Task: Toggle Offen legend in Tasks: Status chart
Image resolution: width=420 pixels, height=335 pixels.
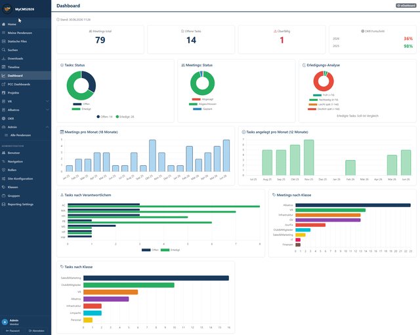Action: tap(81, 104)
